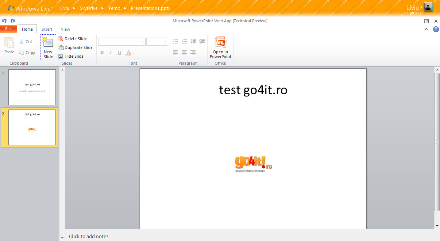Sign out of Windows Live

coord(414,13)
